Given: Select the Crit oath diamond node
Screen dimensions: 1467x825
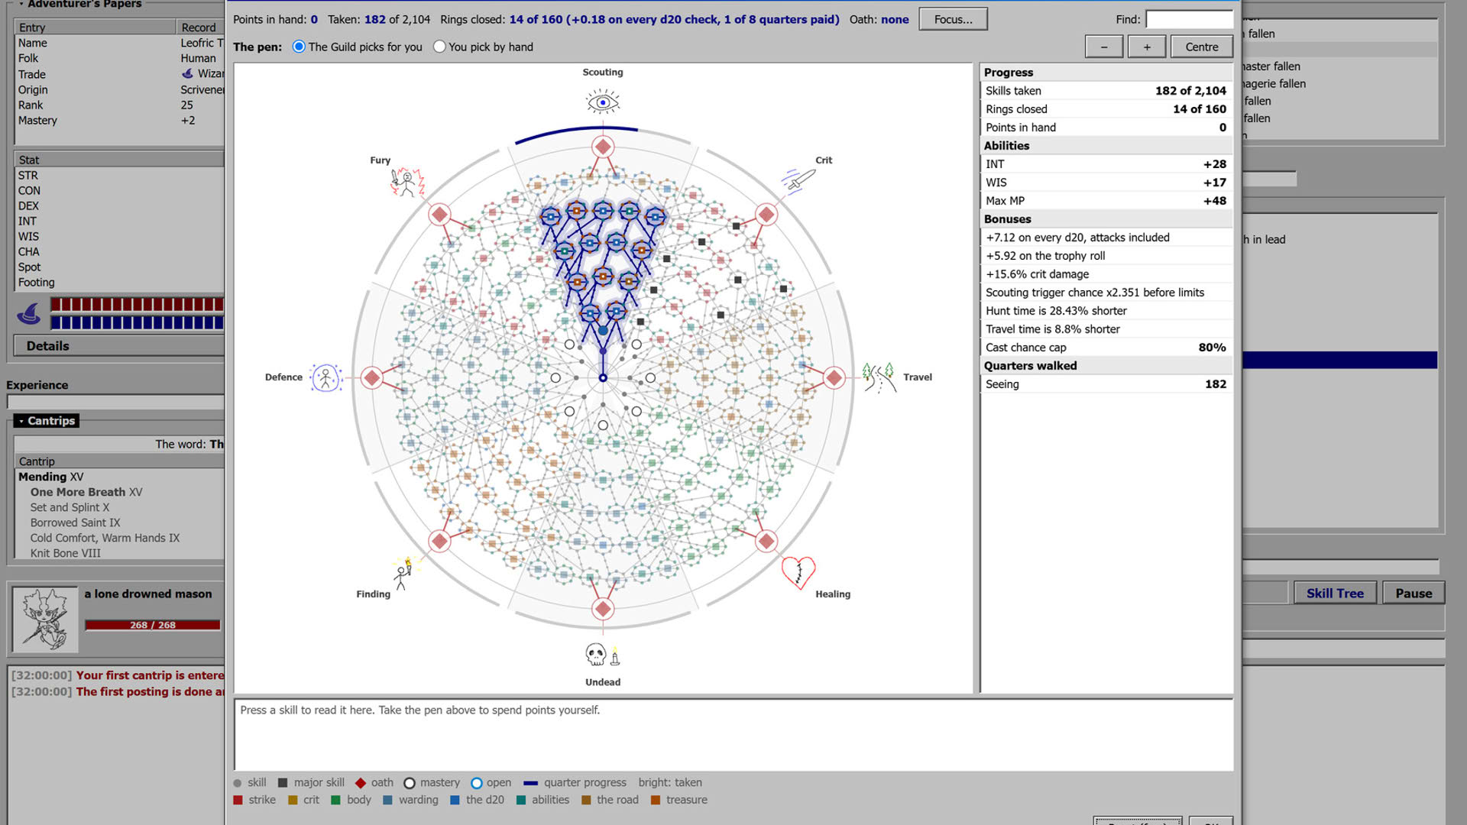Looking at the screenshot, I should pyautogui.click(x=766, y=215).
